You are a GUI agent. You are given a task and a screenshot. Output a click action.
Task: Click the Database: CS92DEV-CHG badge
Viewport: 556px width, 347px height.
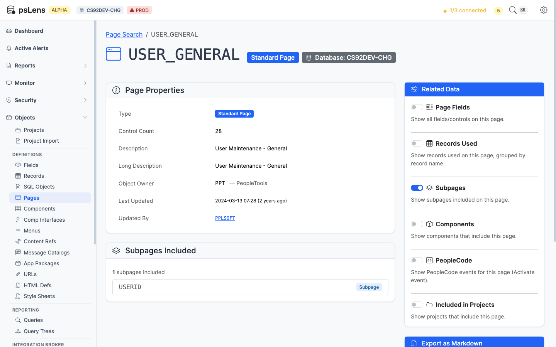tap(349, 57)
